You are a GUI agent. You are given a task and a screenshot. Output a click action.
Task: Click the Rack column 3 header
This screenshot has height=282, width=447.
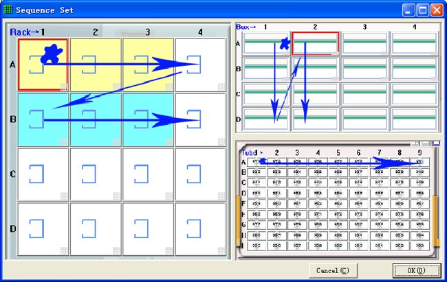point(148,32)
